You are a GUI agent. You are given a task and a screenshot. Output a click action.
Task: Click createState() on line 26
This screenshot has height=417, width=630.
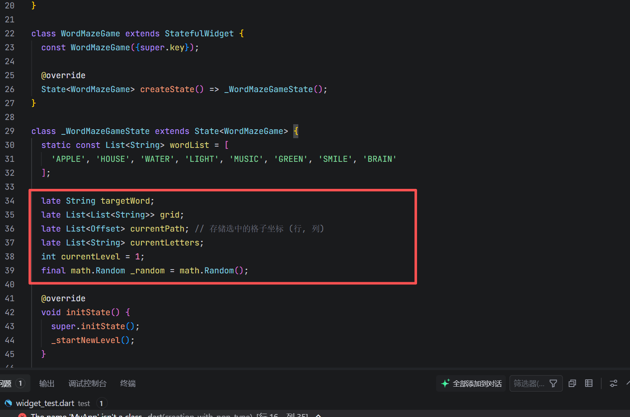point(172,89)
